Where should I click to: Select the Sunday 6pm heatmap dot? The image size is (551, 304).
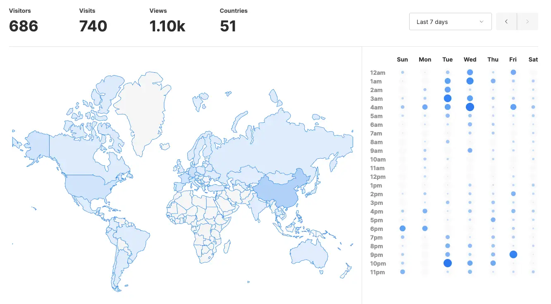coord(402,228)
